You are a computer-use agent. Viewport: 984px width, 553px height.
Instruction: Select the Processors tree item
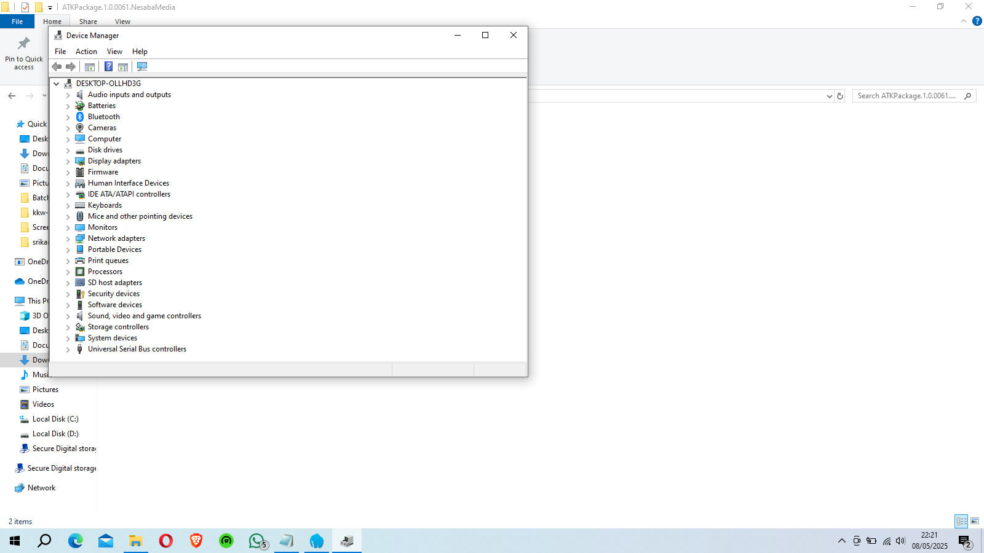coord(105,272)
